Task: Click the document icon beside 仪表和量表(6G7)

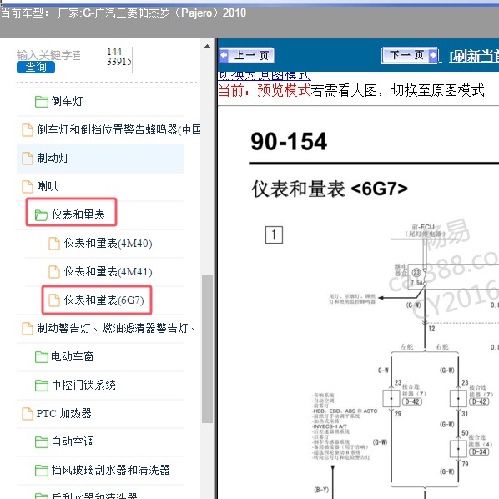Action: click(54, 300)
